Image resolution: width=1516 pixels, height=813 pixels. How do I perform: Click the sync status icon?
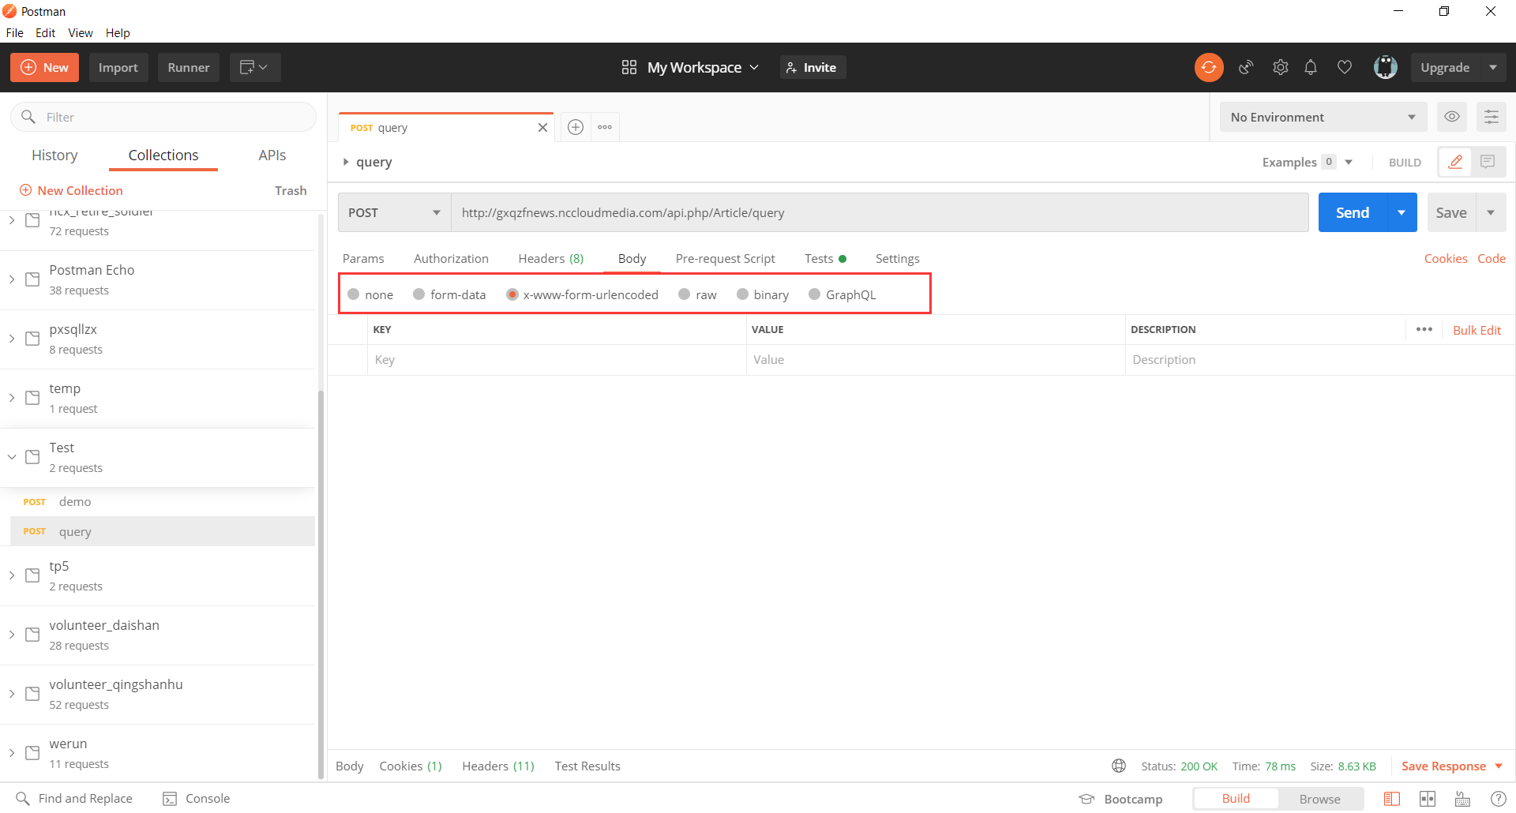[x=1209, y=67]
